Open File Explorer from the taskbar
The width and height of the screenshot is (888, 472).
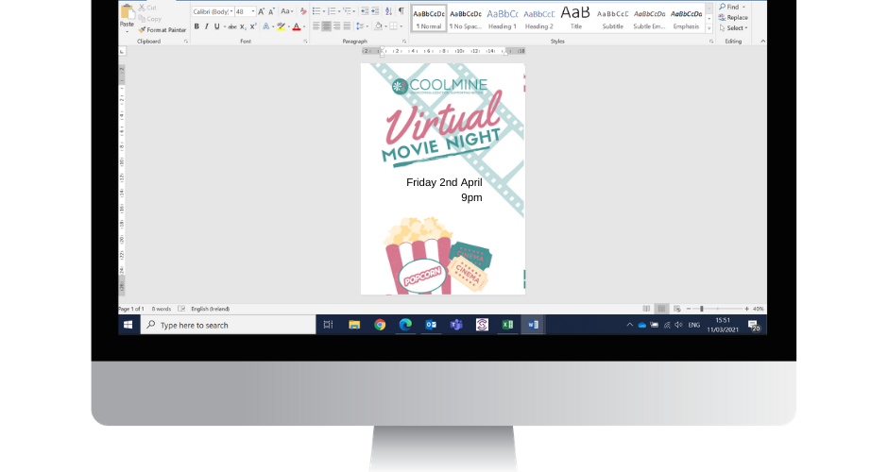coord(354,325)
